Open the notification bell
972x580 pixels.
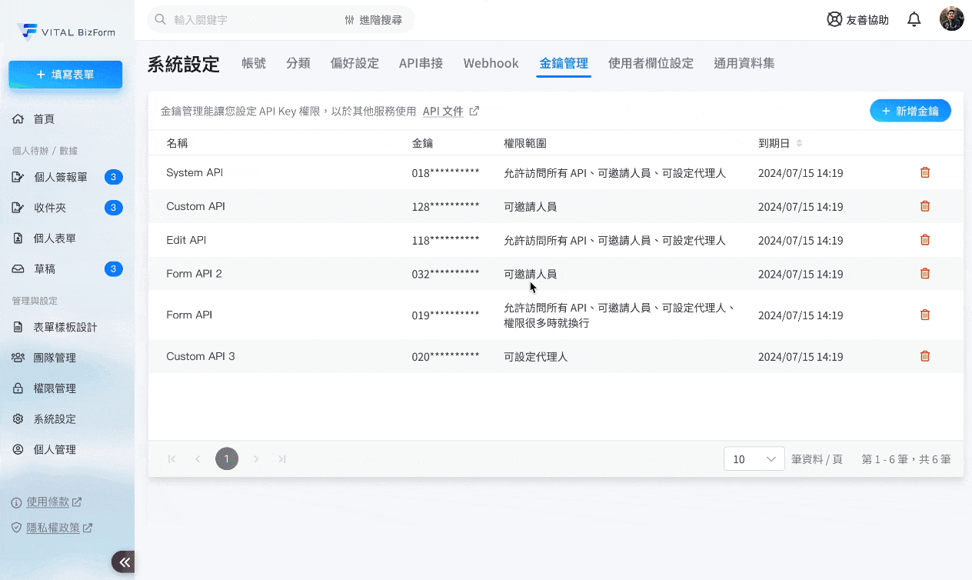pos(914,19)
